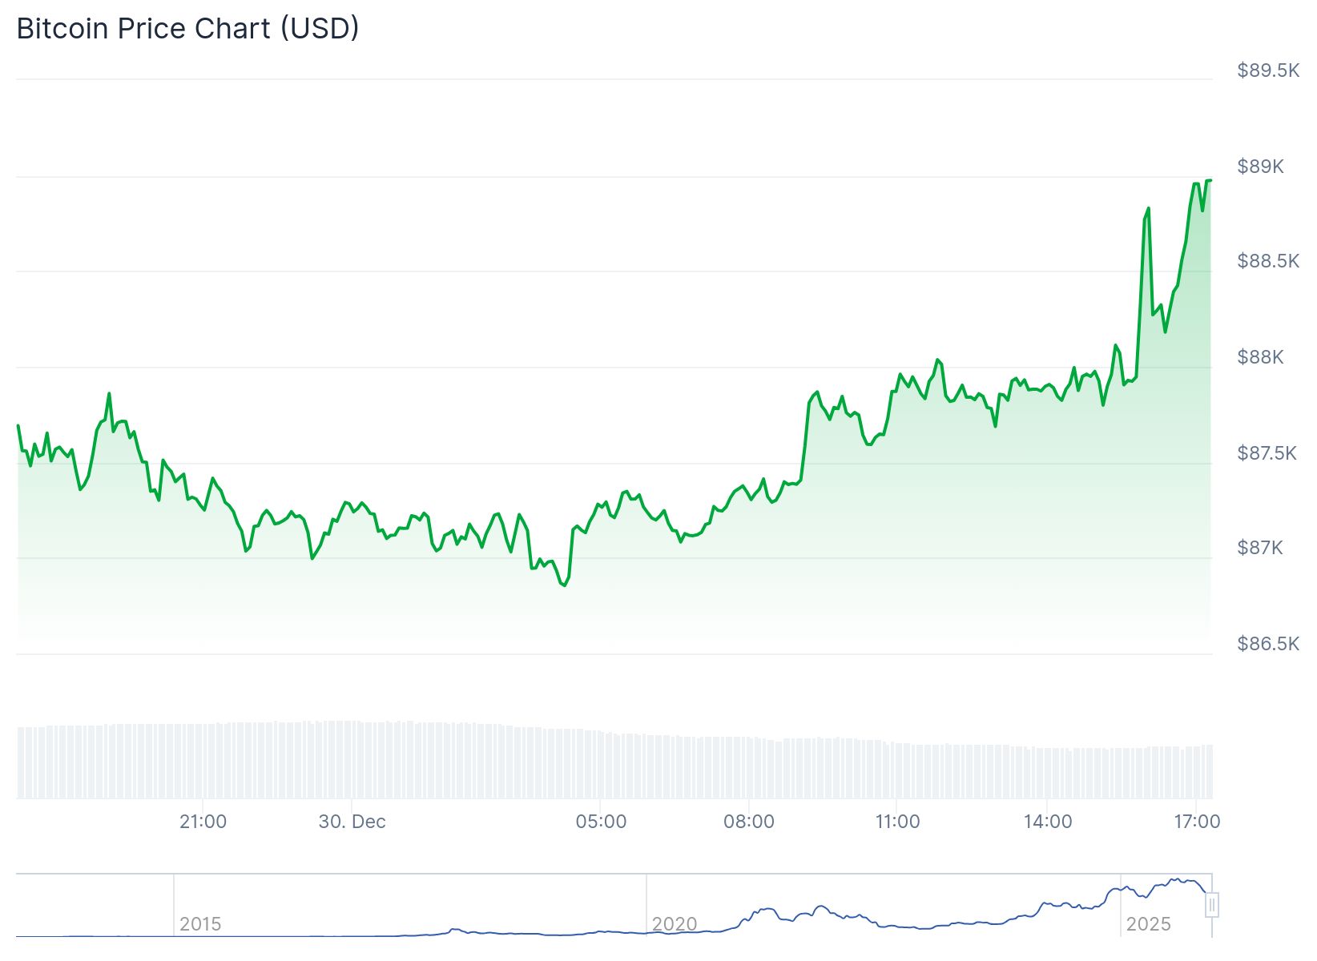Select the $88.5K price axis label
This screenshot has width=1317, height=961.
[1268, 261]
